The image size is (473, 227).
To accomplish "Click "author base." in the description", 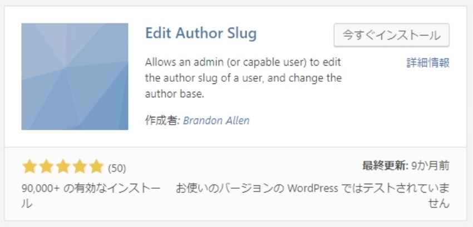I will [x=175, y=94].
